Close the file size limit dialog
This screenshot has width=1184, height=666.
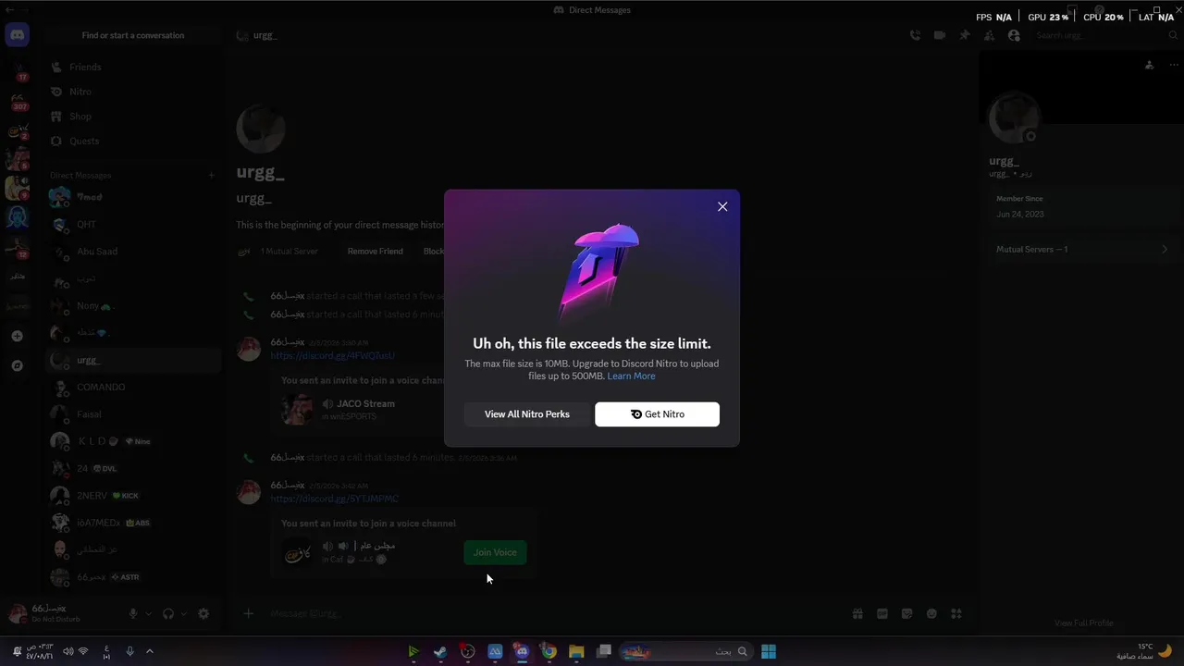click(x=722, y=206)
